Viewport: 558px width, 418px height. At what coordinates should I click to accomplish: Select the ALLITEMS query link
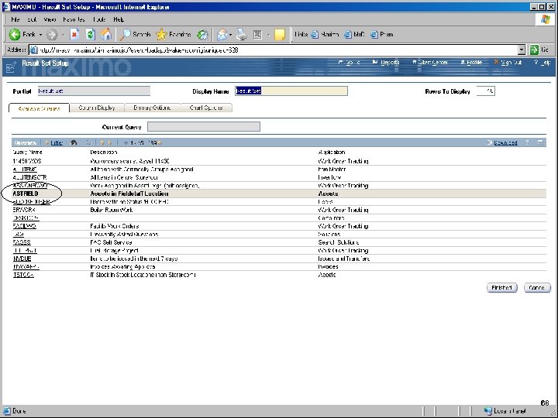(x=25, y=170)
